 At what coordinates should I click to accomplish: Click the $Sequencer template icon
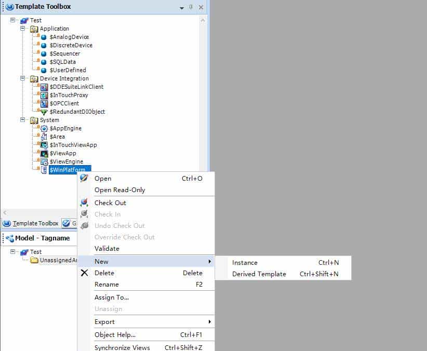pyautogui.click(x=44, y=53)
